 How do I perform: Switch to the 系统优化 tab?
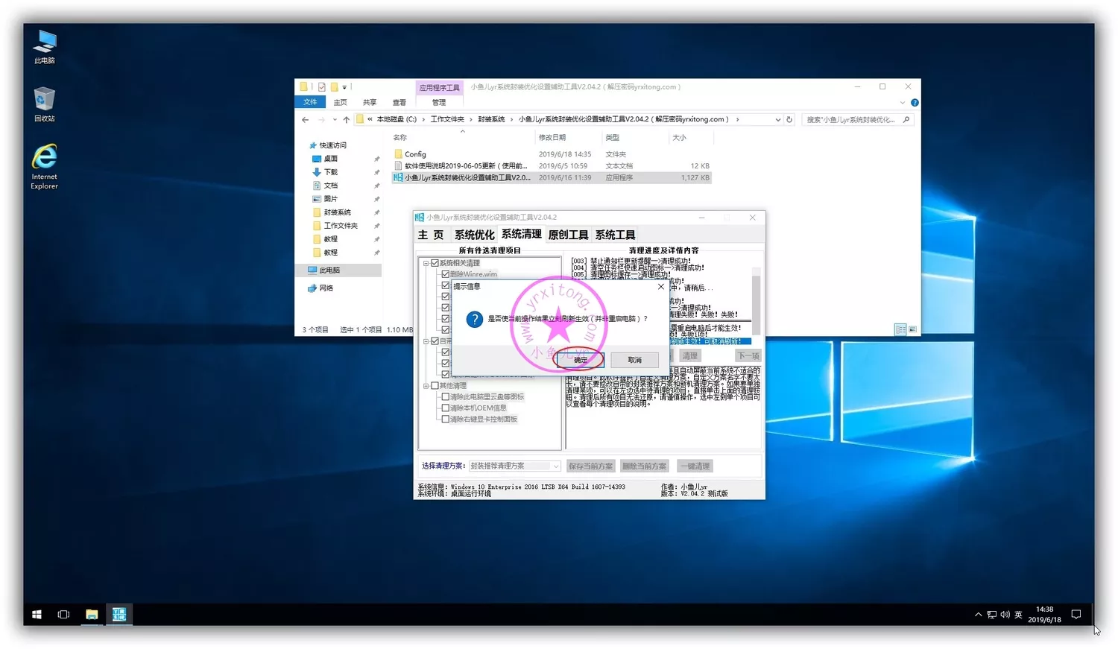474,235
